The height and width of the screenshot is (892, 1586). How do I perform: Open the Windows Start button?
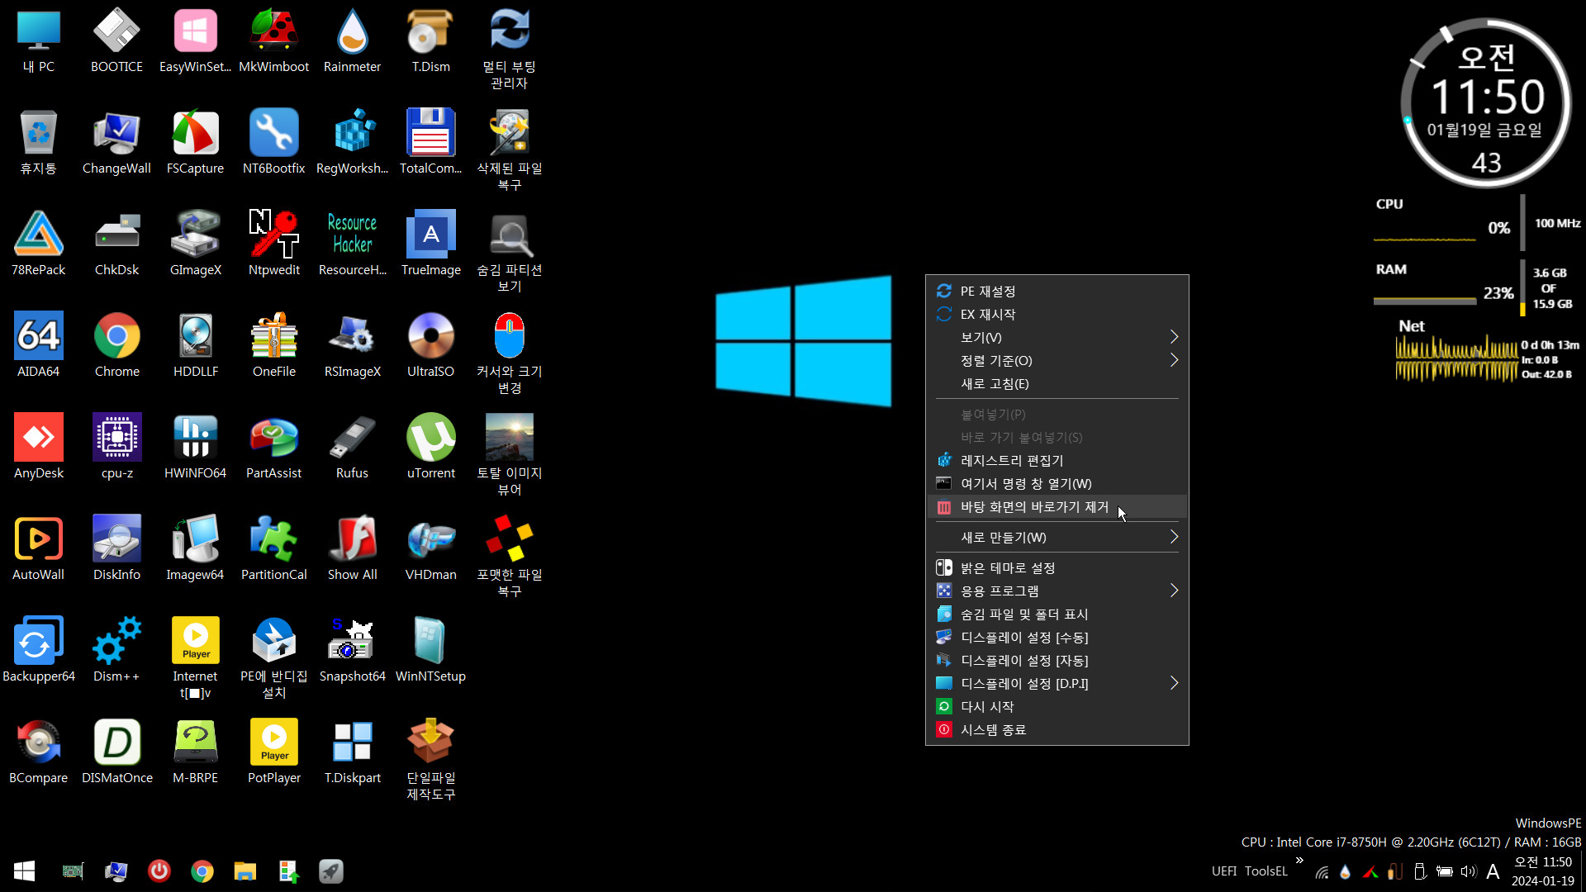(x=24, y=871)
